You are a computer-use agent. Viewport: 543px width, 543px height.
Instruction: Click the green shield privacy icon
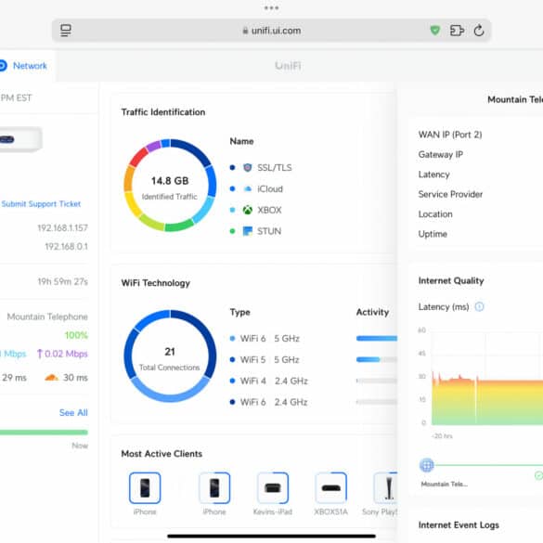(x=435, y=31)
